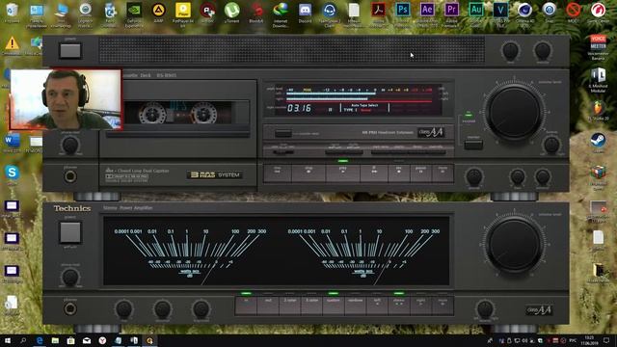
Task: Open the Microsoft Word desktop shortcut
Action: [12, 143]
